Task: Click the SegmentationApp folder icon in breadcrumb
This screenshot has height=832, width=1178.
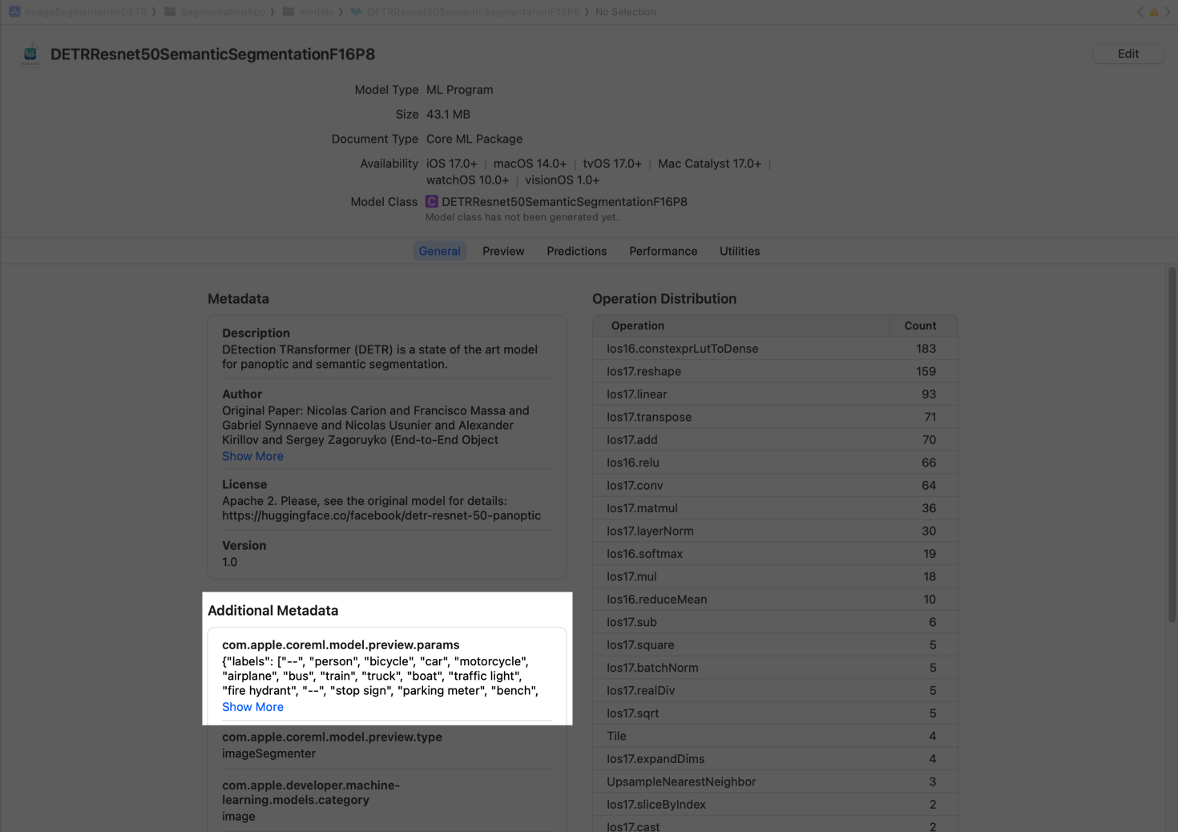Action: click(x=170, y=12)
